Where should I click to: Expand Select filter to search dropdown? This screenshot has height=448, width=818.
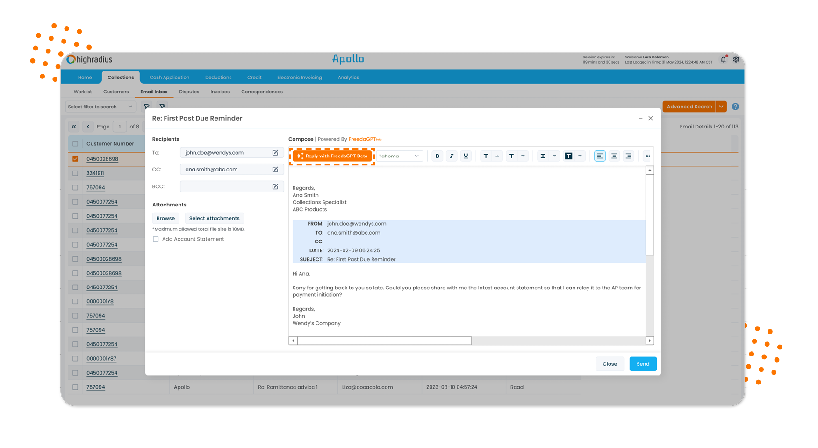click(x=100, y=107)
